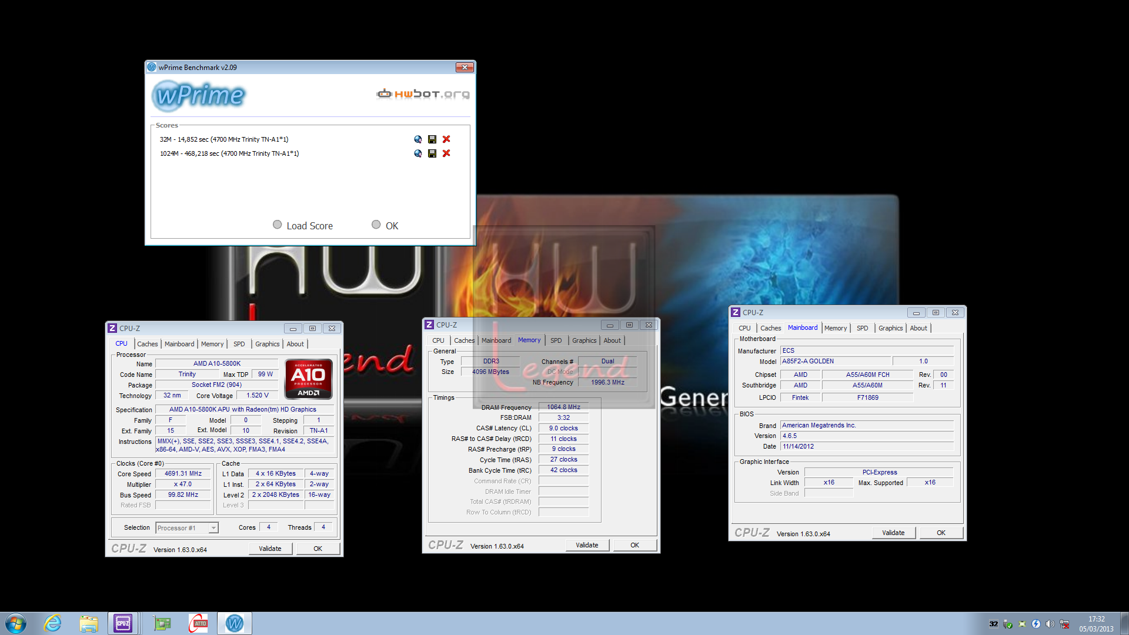The image size is (1129, 635).
Task: Open the network disconnected tray icon
Action: coord(1064,624)
